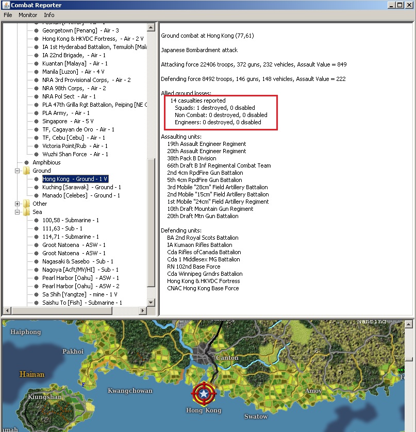
Task: Select Nagoya [Acft/MV/HI] - Sub - 1
Action: pyautogui.click(x=80, y=270)
